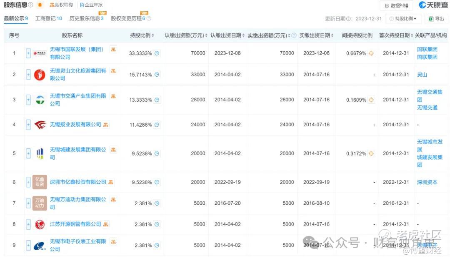Click the orange bell alert icon
This screenshot has width=450, height=261.
tap(40, 5)
